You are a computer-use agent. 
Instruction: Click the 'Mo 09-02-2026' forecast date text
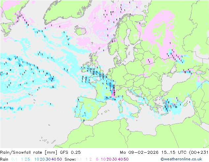pyautogui.click(x=139, y=152)
